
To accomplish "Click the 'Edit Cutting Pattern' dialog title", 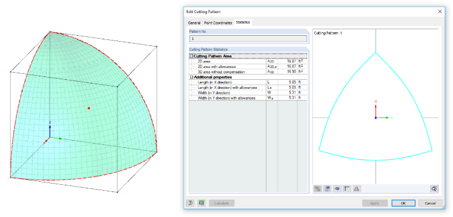I will (x=203, y=12).
